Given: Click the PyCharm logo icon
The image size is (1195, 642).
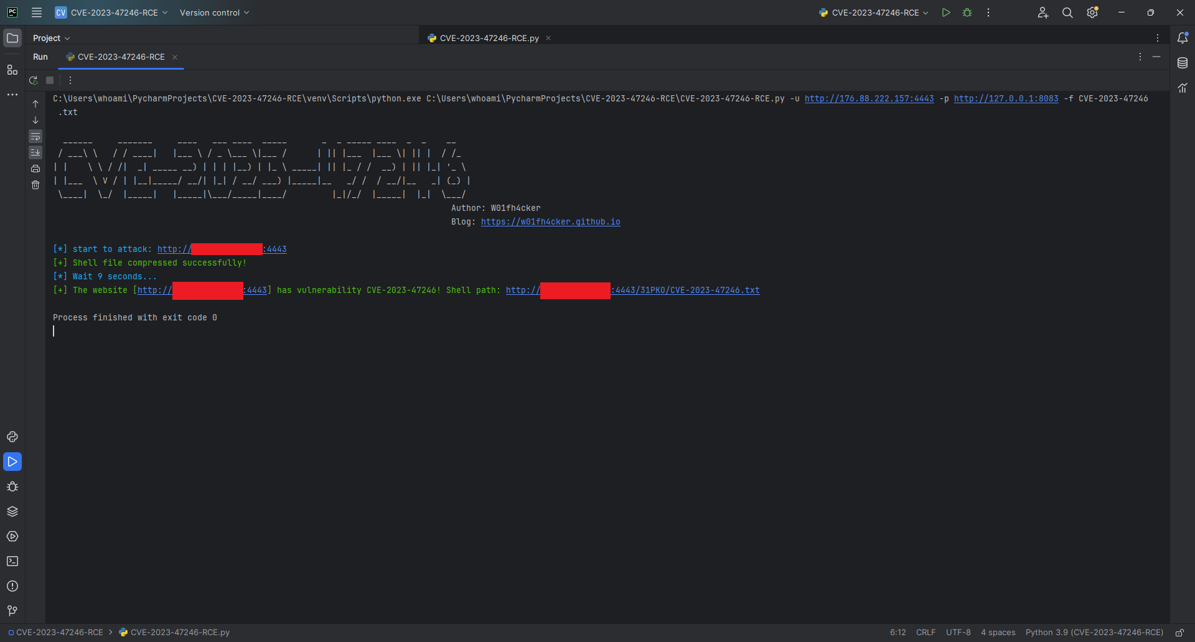Looking at the screenshot, I should tap(12, 12).
